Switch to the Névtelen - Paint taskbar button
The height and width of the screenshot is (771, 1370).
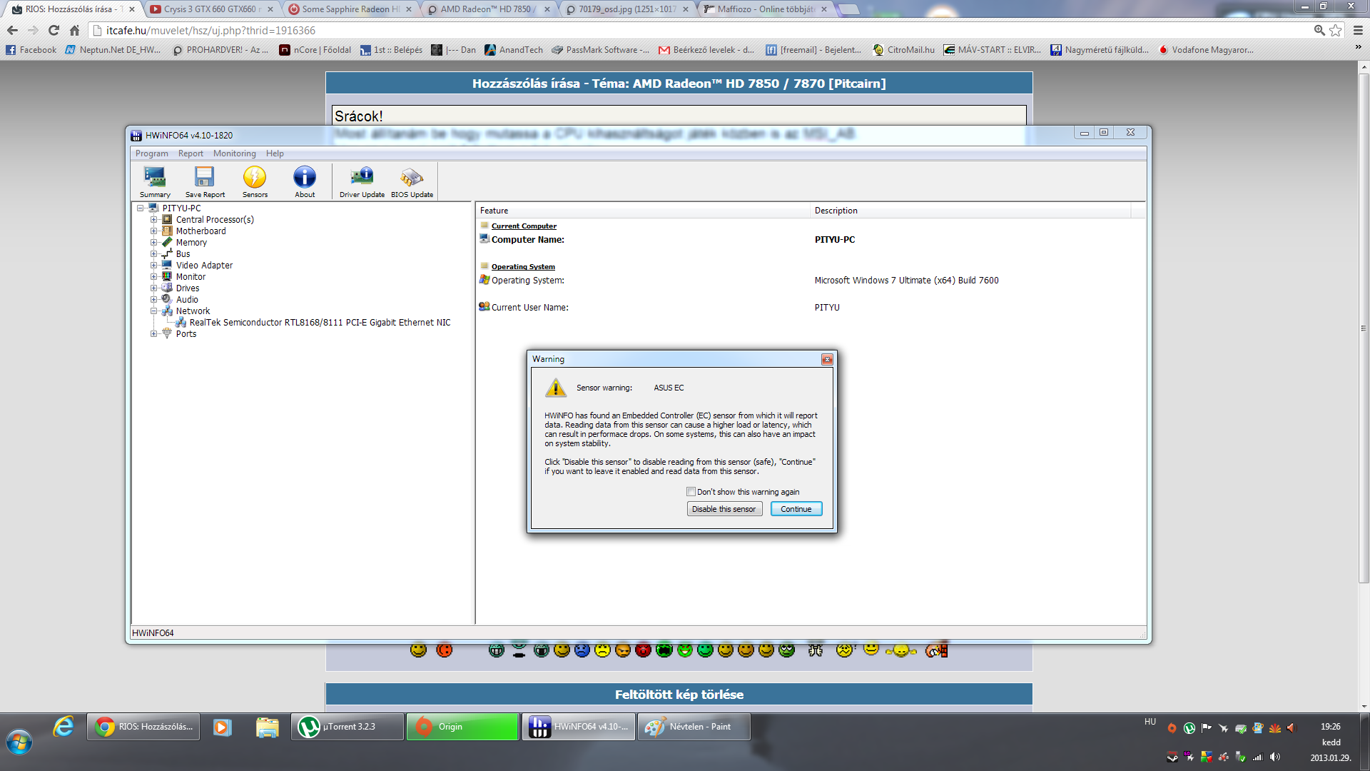[694, 727]
